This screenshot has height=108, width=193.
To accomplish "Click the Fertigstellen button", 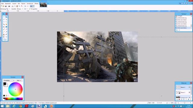I will [x=33, y=9].
